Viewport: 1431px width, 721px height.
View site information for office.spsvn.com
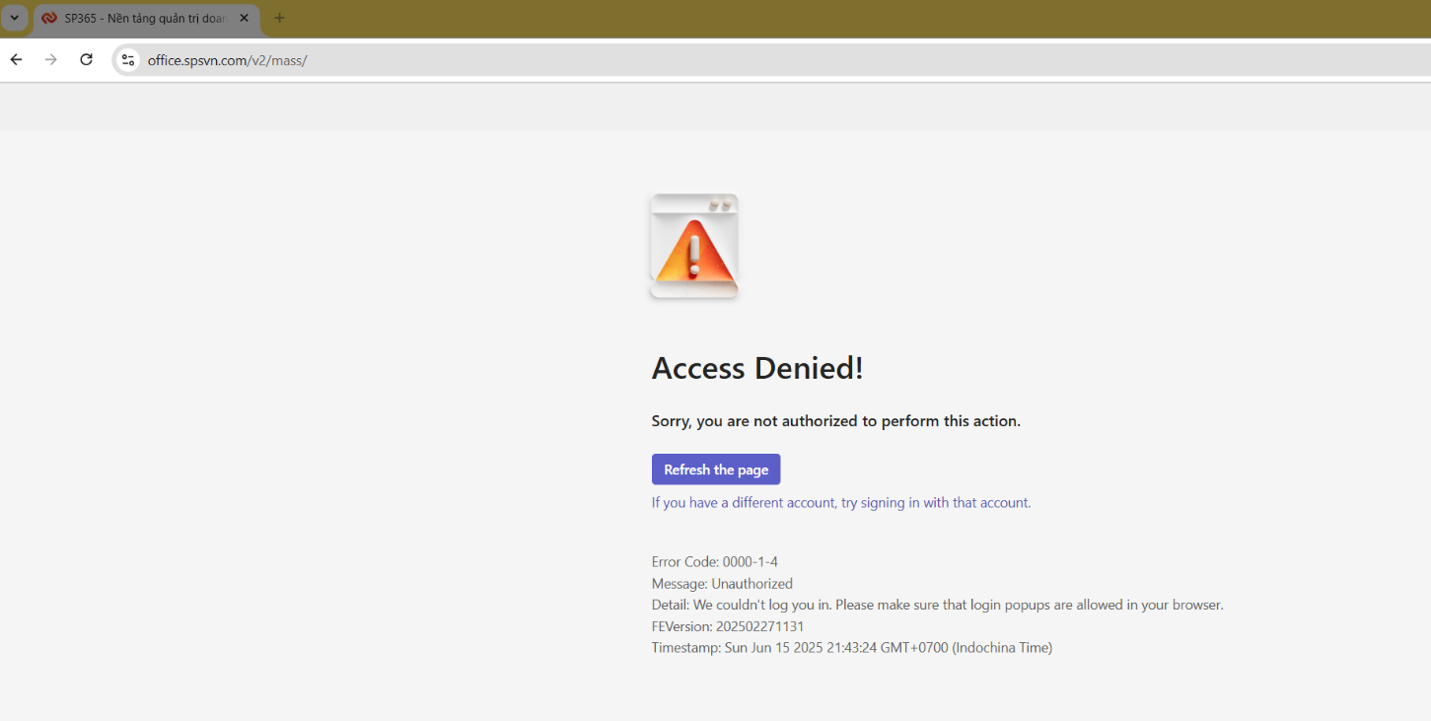point(127,60)
